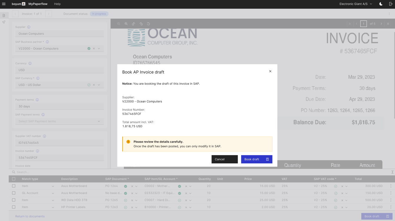Go to the previous invoice with the arrow

16,14
